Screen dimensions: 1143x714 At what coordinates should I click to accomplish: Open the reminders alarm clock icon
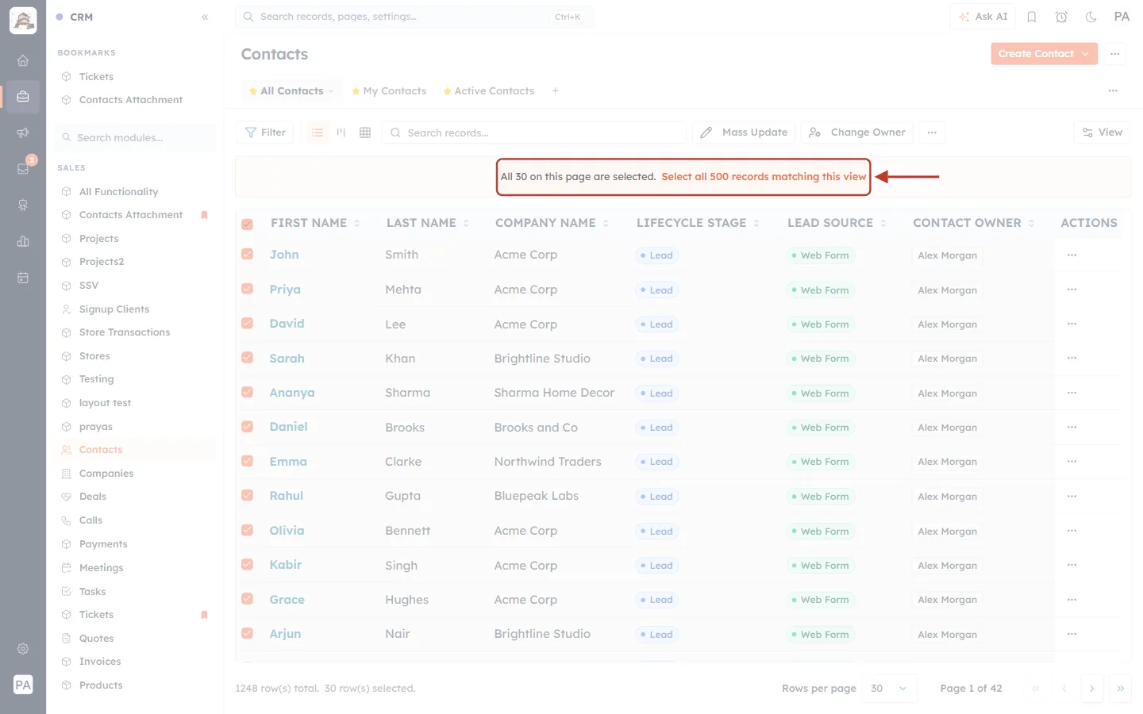point(1061,17)
